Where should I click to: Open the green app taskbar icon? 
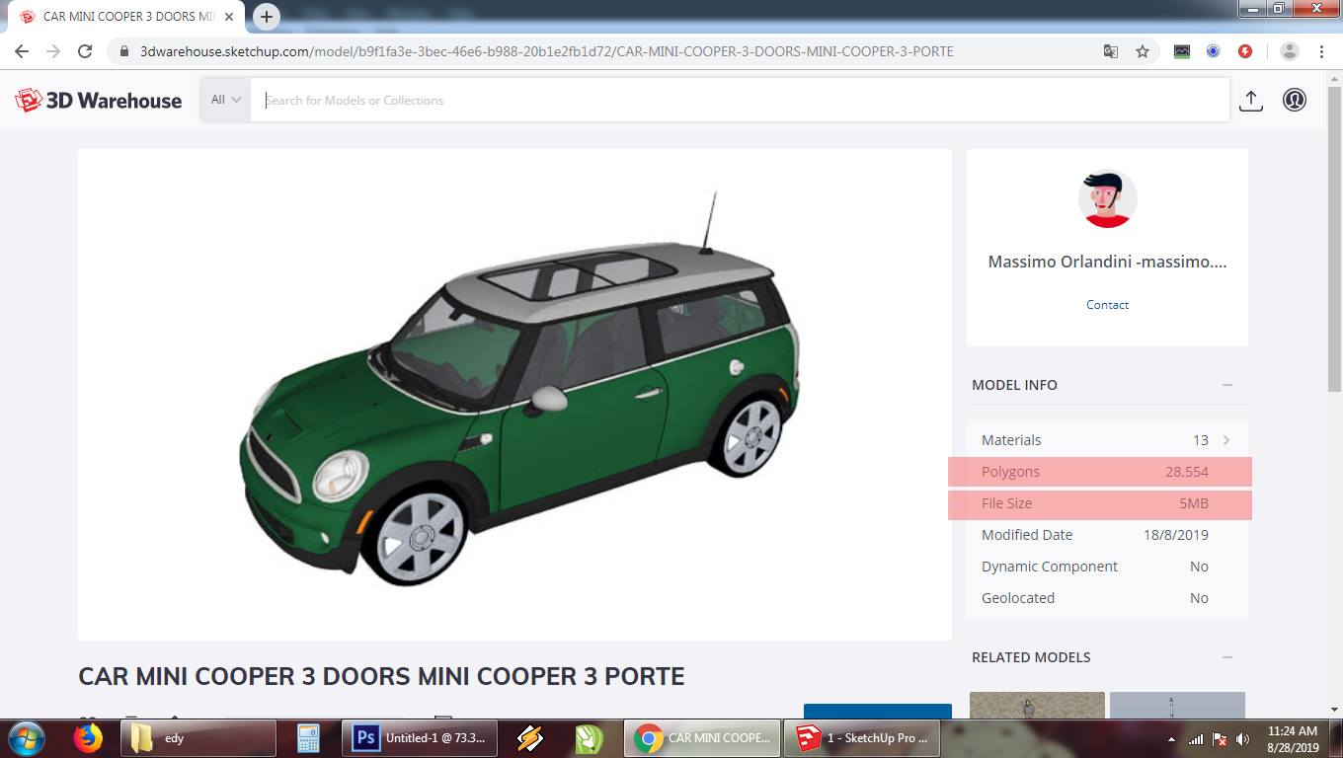click(x=590, y=738)
